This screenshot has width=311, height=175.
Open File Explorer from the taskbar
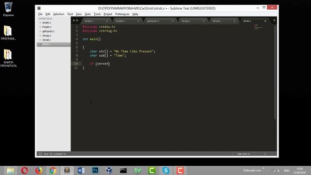(x=10, y=171)
